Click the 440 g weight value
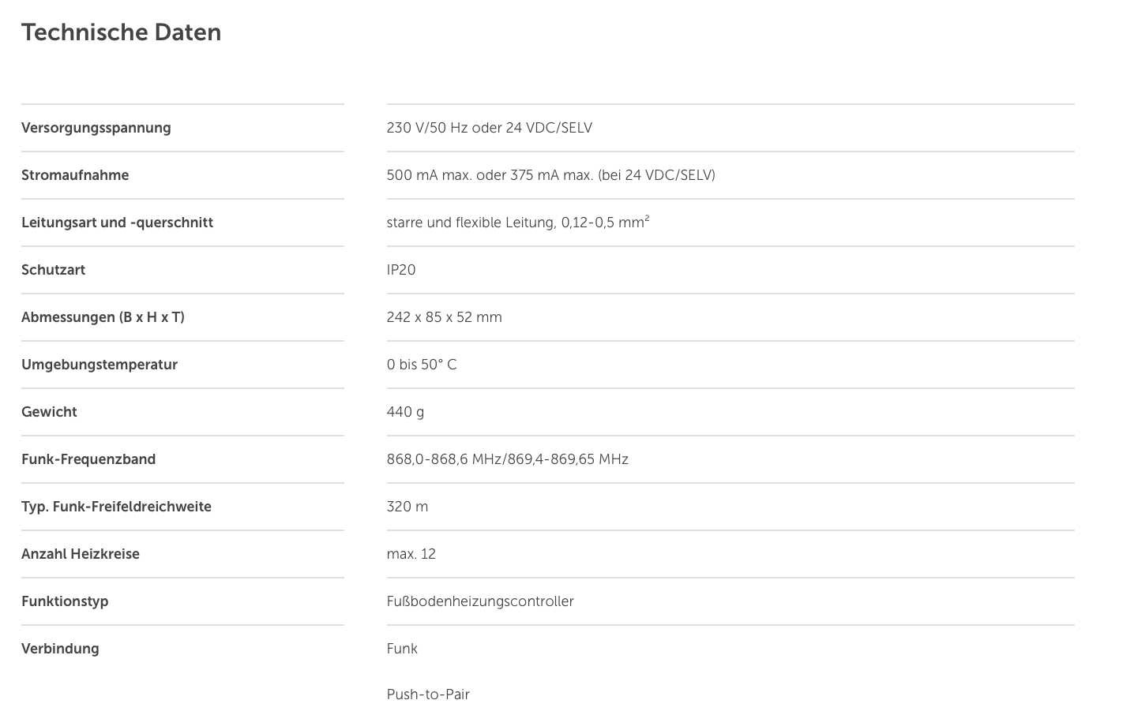Viewport: 1123px width, 715px height. (x=405, y=412)
